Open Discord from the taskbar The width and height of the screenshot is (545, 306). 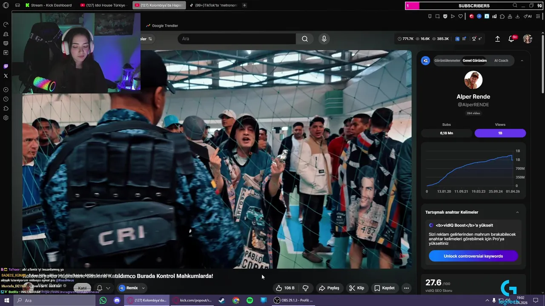click(117, 300)
